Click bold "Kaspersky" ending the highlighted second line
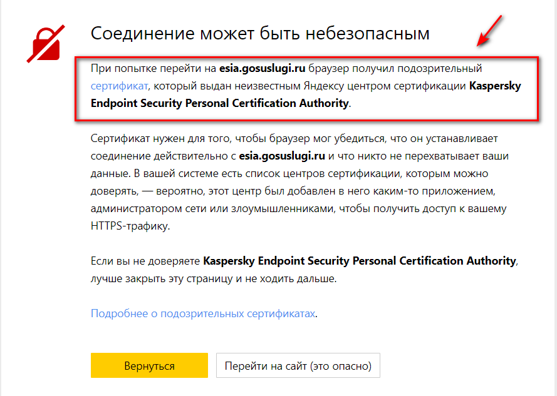 click(x=495, y=86)
